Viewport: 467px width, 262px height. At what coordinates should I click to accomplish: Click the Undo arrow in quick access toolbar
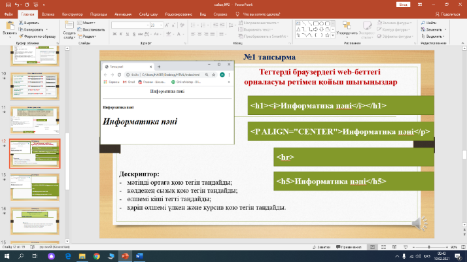point(18,4)
